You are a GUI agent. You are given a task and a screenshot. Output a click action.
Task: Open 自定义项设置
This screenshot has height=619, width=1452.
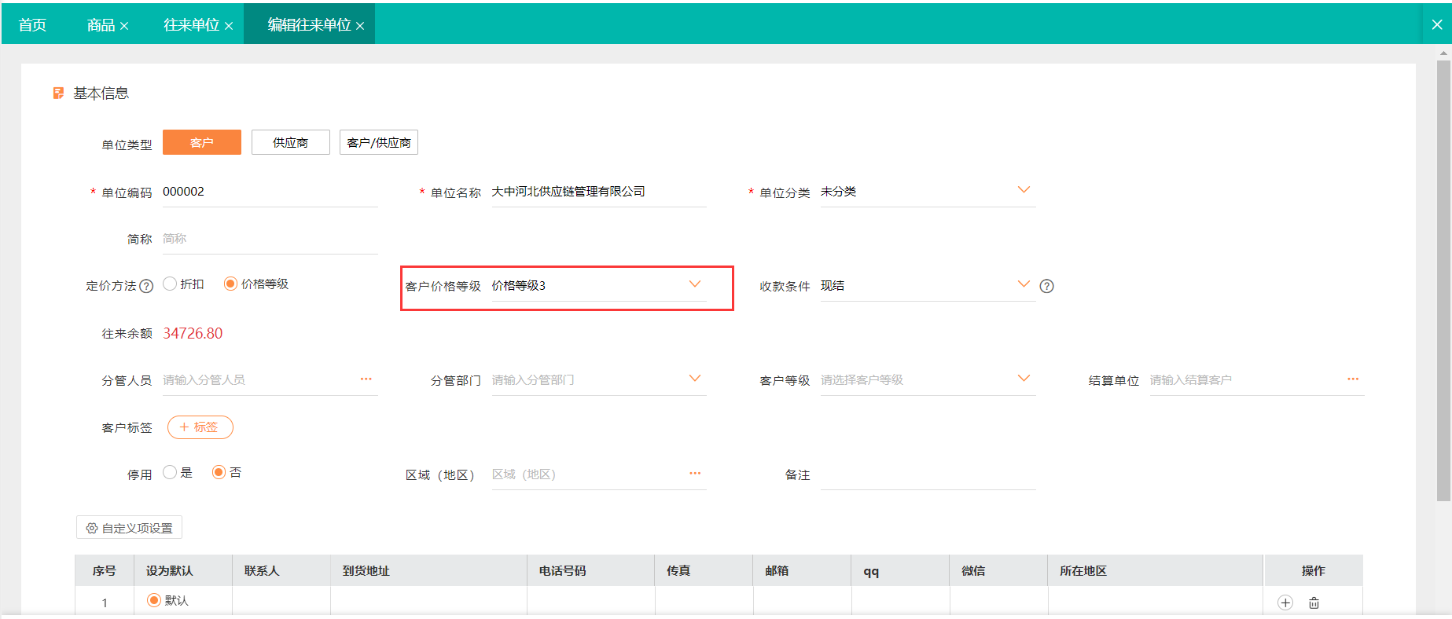click(x=129, y=528)
